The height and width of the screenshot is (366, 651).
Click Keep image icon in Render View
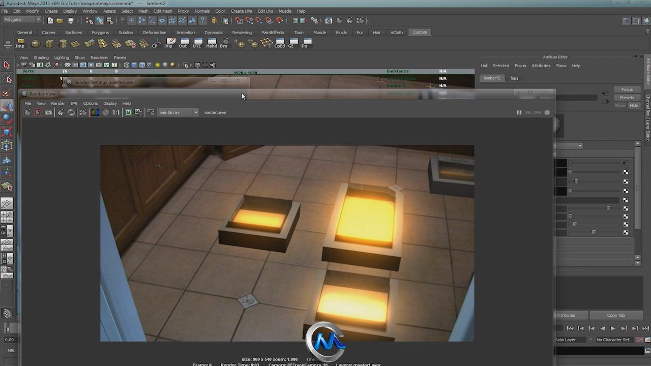tap(128, 112)
